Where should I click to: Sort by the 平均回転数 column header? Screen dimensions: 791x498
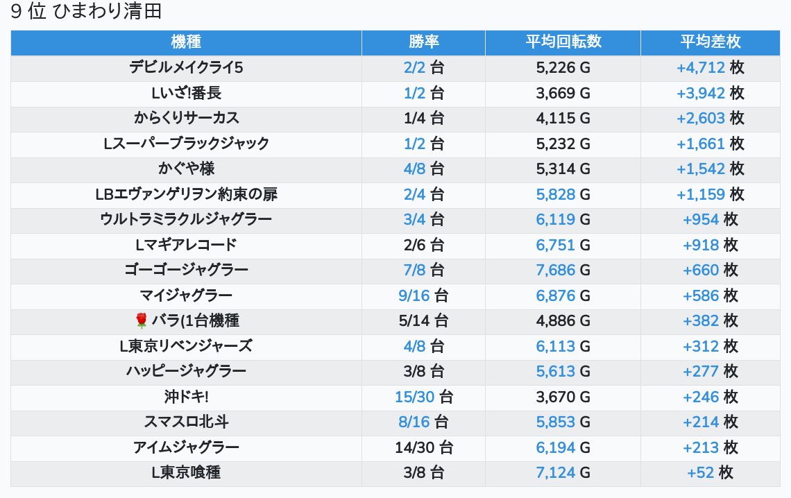point(563,42)
